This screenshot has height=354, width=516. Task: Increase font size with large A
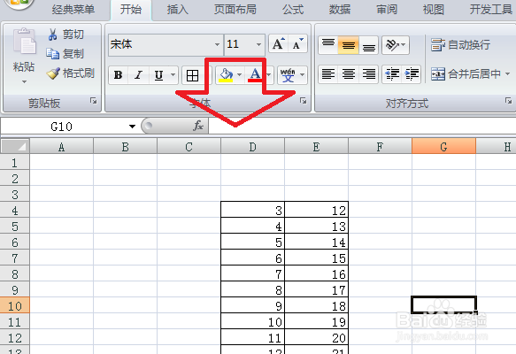pyautogui.click(x=279, y=43)
